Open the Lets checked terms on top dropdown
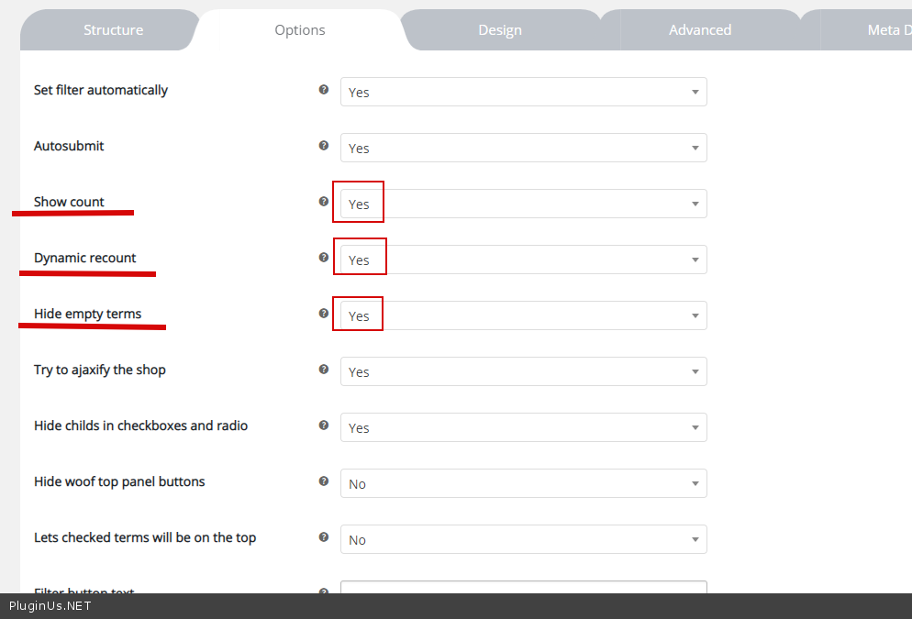The image size is (912, 619). coord(523,539)
